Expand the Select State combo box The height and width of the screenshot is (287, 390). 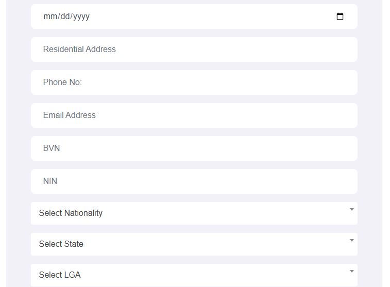(194, 244)
